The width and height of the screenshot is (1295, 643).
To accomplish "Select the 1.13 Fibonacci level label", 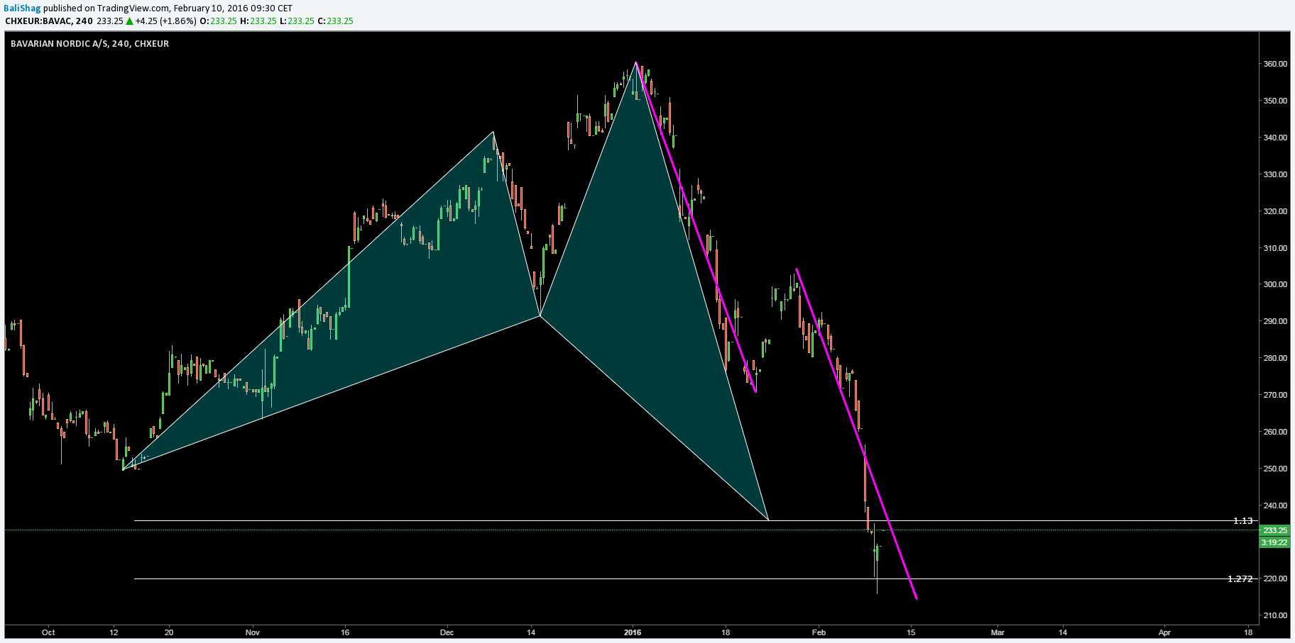I will [1242, 520].
